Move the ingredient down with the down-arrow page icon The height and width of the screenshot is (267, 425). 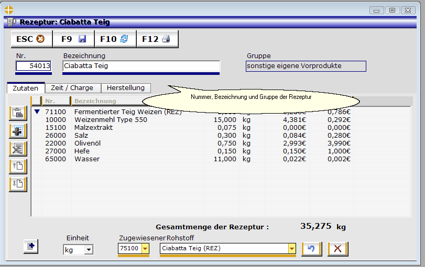(x=18, y=184)
